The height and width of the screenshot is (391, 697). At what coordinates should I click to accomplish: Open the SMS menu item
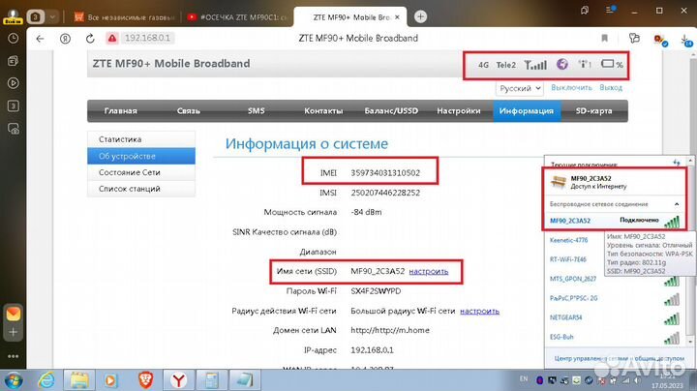[x=256, y=111]
